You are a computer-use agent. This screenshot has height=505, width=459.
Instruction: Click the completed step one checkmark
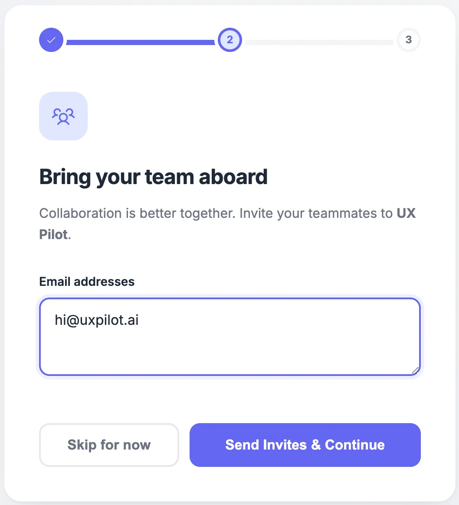coord(51,40)
